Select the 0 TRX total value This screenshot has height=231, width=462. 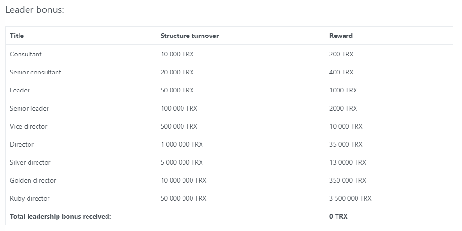338,216
